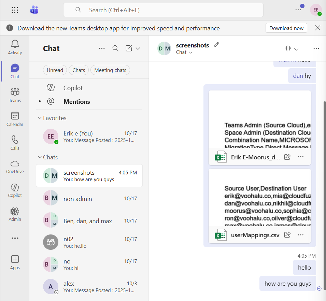Select Mentions in the chat list
Image resolution: width=326 pixels, height=301 pixels.
[76, 101]
